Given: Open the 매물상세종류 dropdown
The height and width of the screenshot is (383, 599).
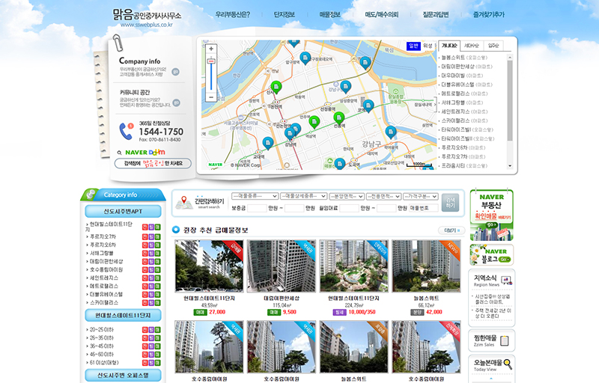Looking at the screenshot, I should click(303, 196).
